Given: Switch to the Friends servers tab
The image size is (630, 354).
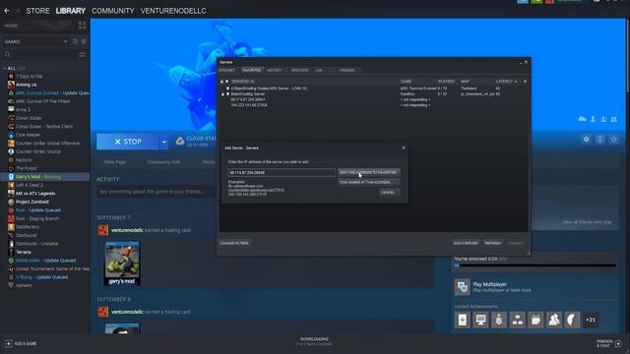Looking at the screenshot, I should tap(346, 70).
